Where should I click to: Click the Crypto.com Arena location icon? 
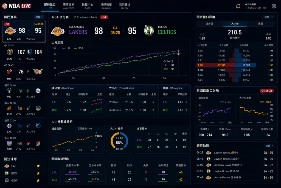pyautogui.click(x=75, y=17)
